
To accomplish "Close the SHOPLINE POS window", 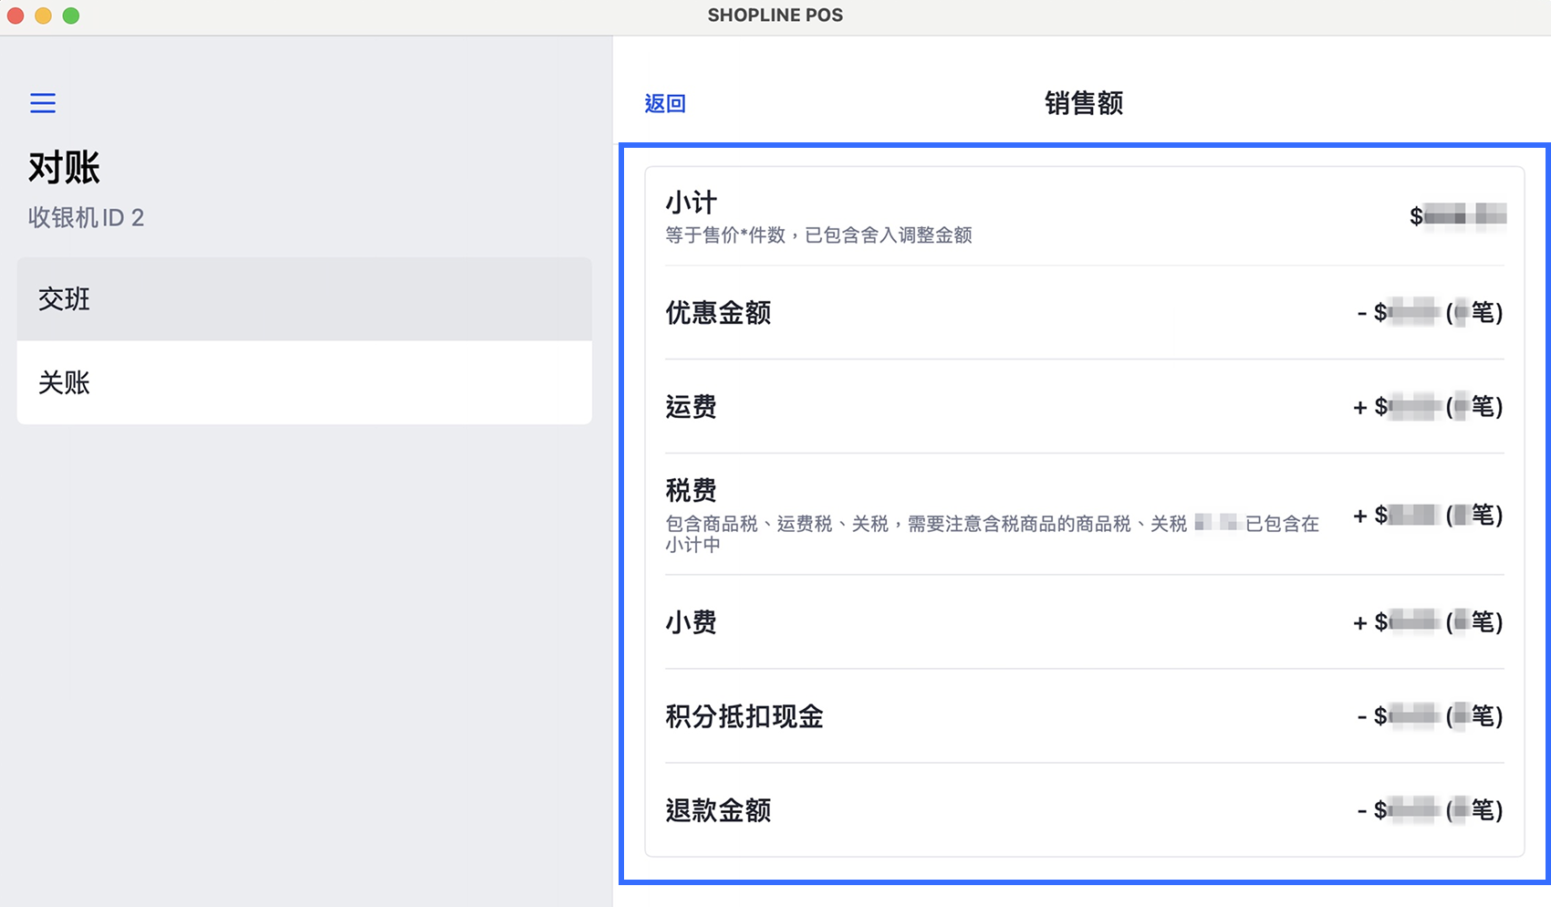I will tap(16, 16).
